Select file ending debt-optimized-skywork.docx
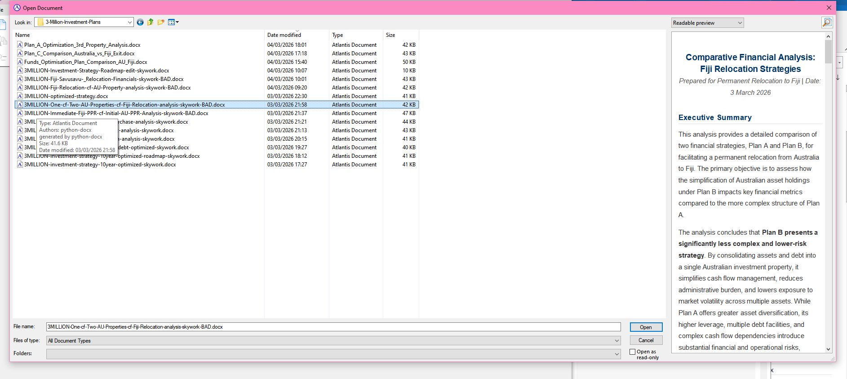 click(153, 147)
